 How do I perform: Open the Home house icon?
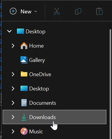click(x=24, y=46)
